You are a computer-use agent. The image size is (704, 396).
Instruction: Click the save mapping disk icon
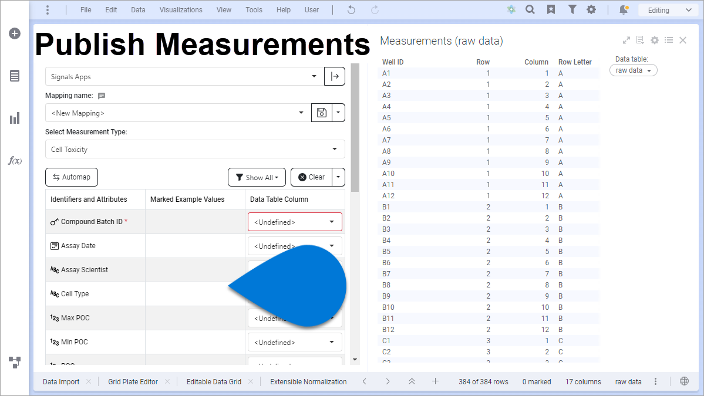(322, 113)
